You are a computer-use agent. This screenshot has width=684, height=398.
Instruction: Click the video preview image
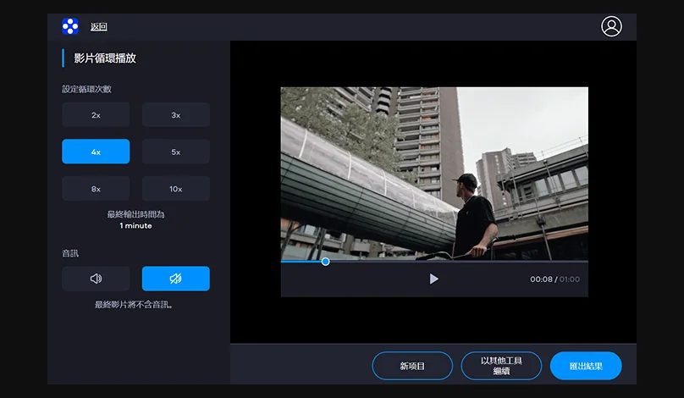434,173
